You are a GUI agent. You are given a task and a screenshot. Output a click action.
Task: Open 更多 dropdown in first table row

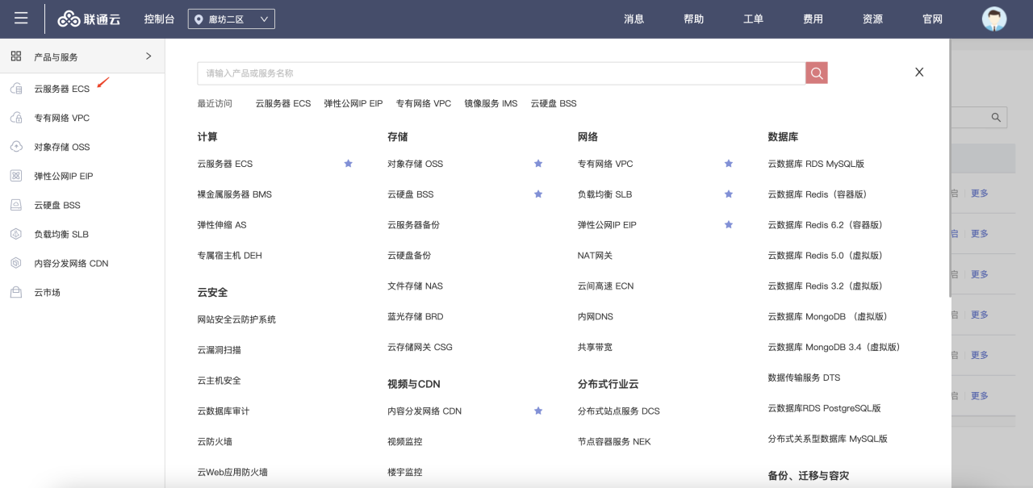(979, 194)
